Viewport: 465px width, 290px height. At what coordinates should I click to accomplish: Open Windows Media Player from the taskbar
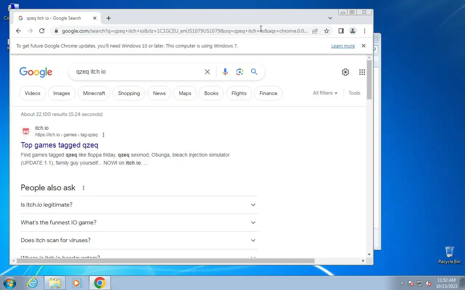pos(77,283)
